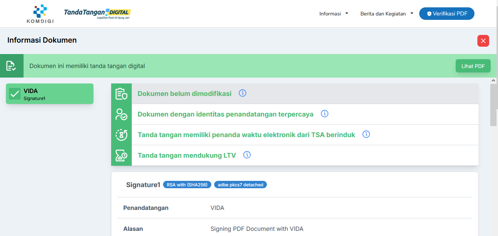This screenshot has width=498, height=236.
Task: Click the LTV hourglass clock icon
Action: [x=121, y=155]
